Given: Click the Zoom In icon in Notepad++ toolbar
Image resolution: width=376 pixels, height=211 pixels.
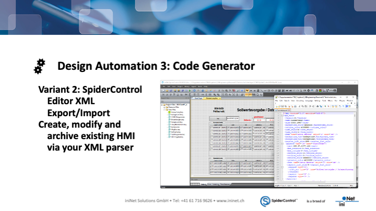Looking at the screenshot, I should (325, 106).
